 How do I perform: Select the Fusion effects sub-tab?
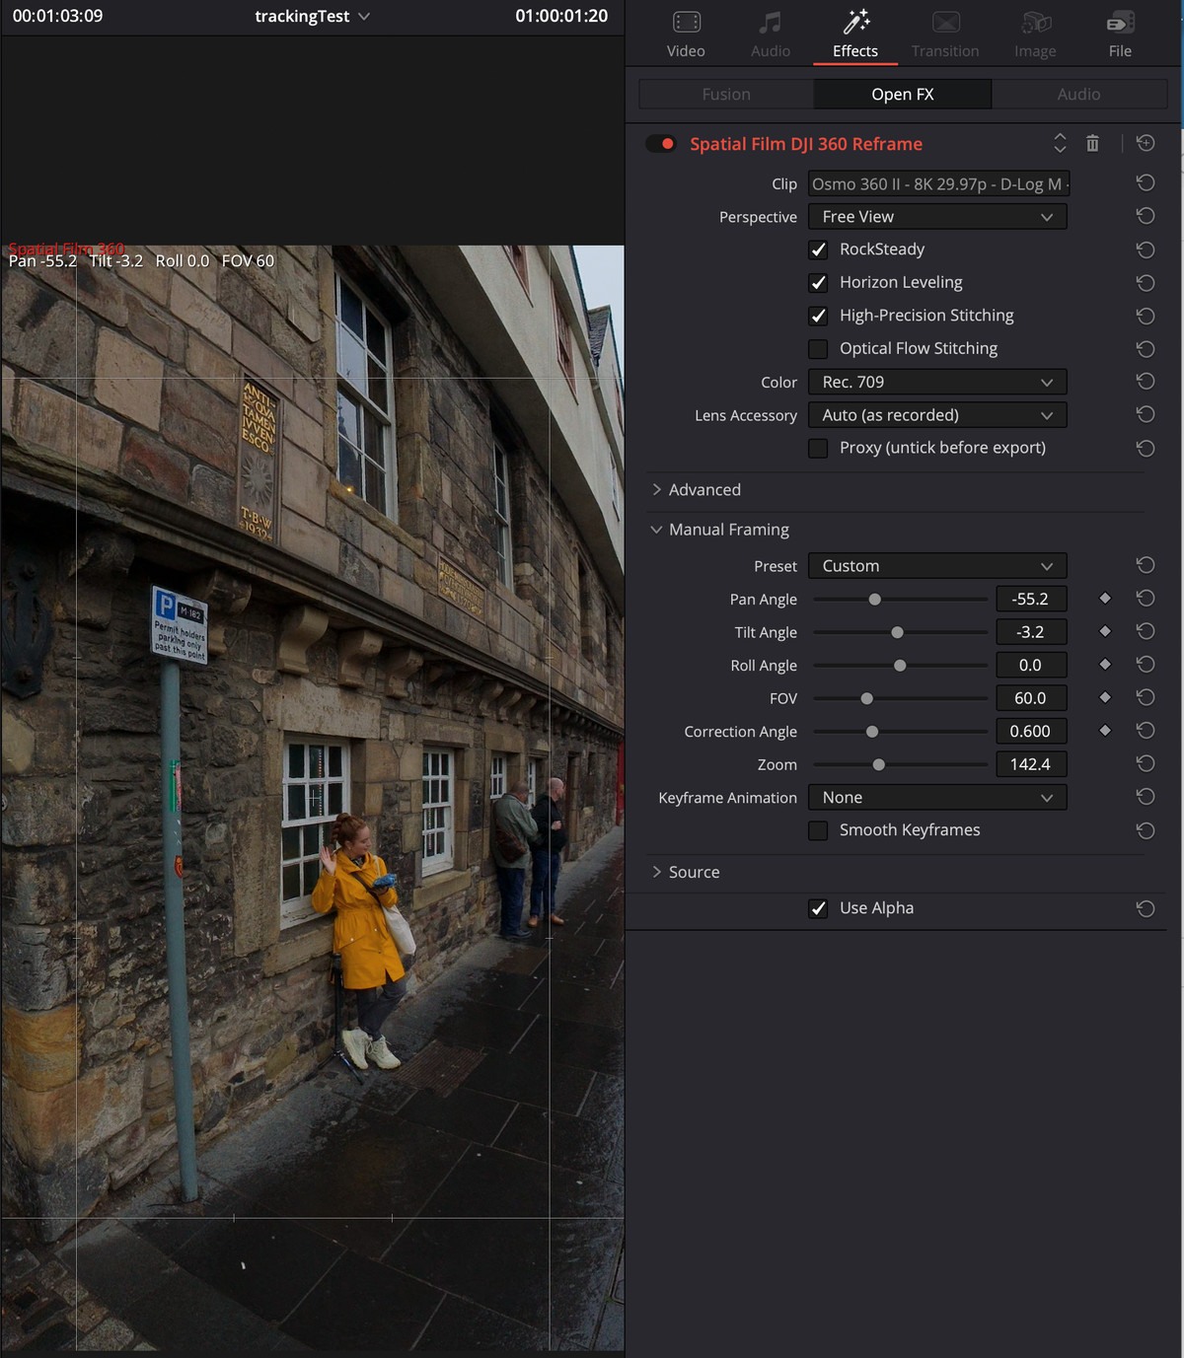tap(726, 94)
